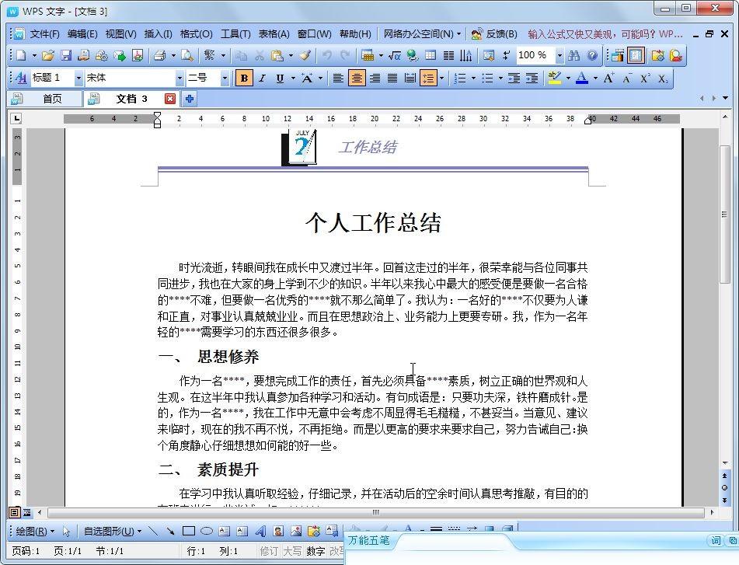Toggle Align Left button
Image resolution: width=739 pixels, height=565 pixels.
pyautogui.click(x=338, y=78)
